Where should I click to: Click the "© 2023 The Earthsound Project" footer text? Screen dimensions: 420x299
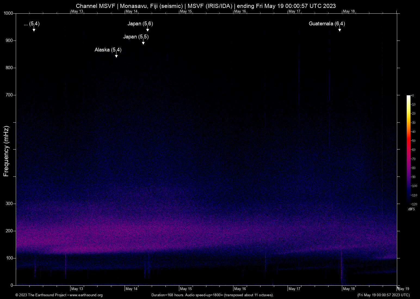(x=41, y=295)
